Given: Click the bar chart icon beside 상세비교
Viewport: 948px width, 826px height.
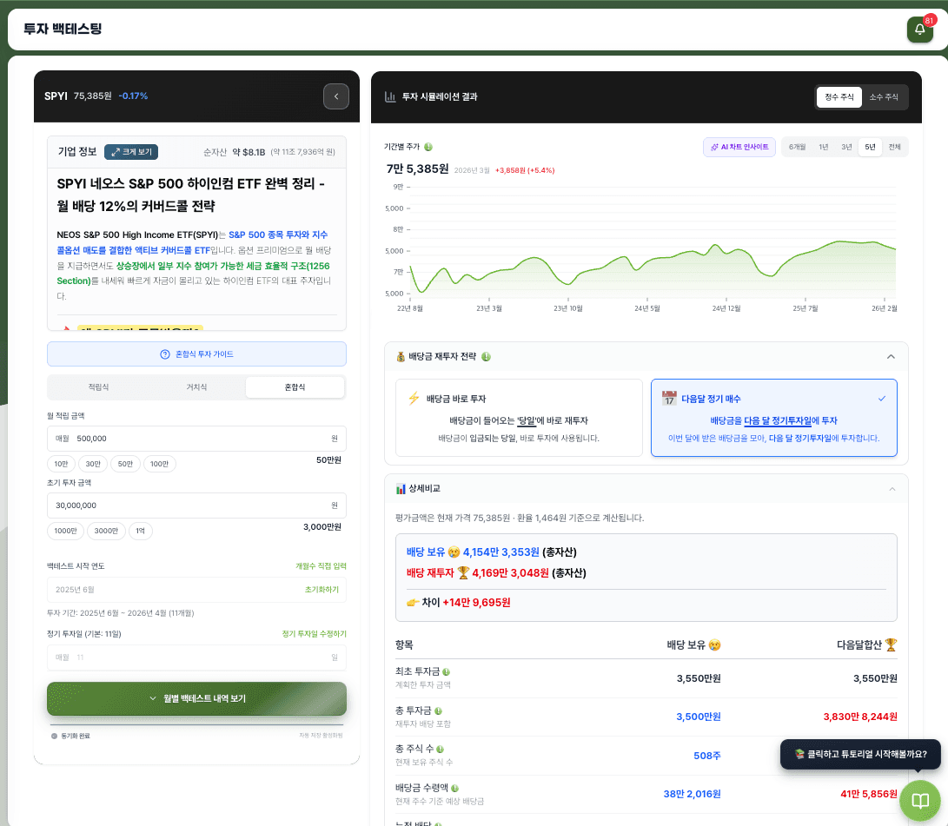Looking at the screenshot, I should 401,489.
